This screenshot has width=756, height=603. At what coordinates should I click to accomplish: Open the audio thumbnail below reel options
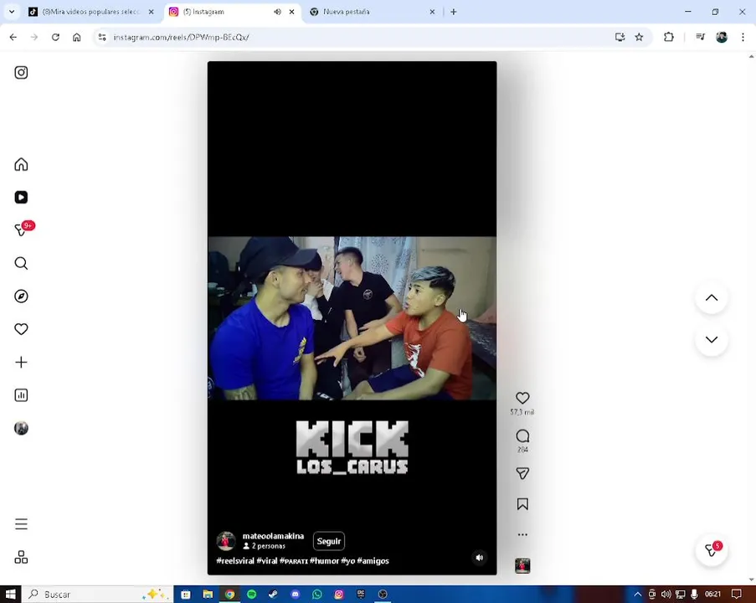[522, 565]
